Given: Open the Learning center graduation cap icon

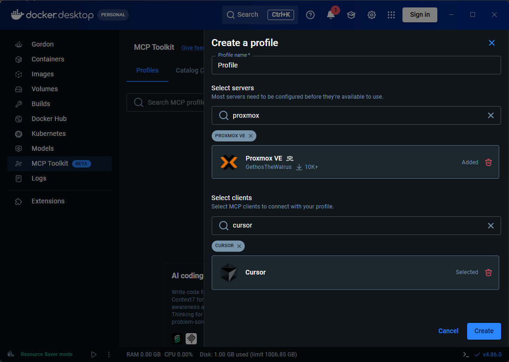Looking at the screenshot, I should click(x=351, y=14).
